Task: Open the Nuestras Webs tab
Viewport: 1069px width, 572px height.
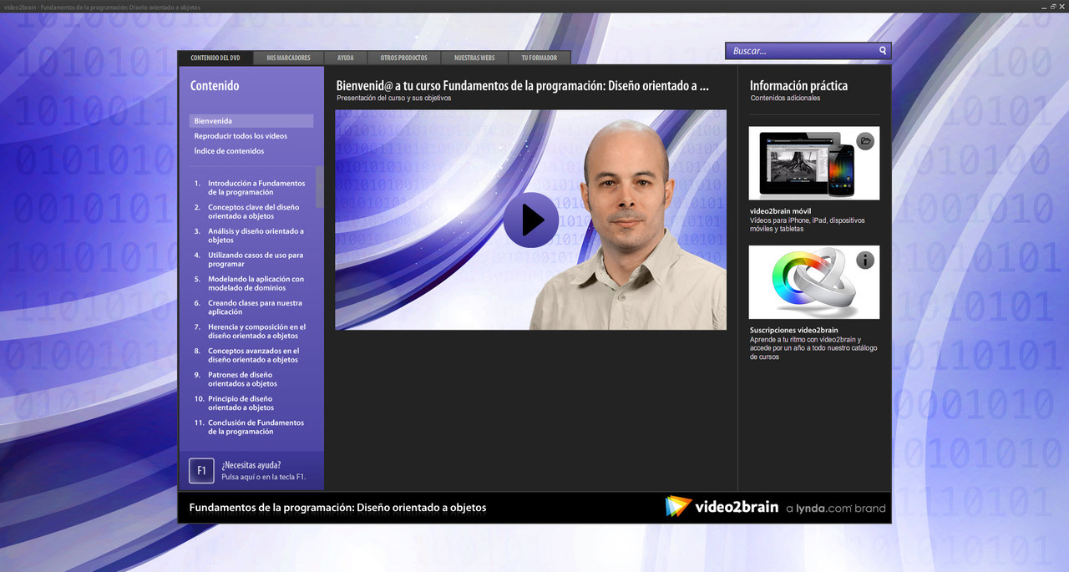Action: (474, 58)
